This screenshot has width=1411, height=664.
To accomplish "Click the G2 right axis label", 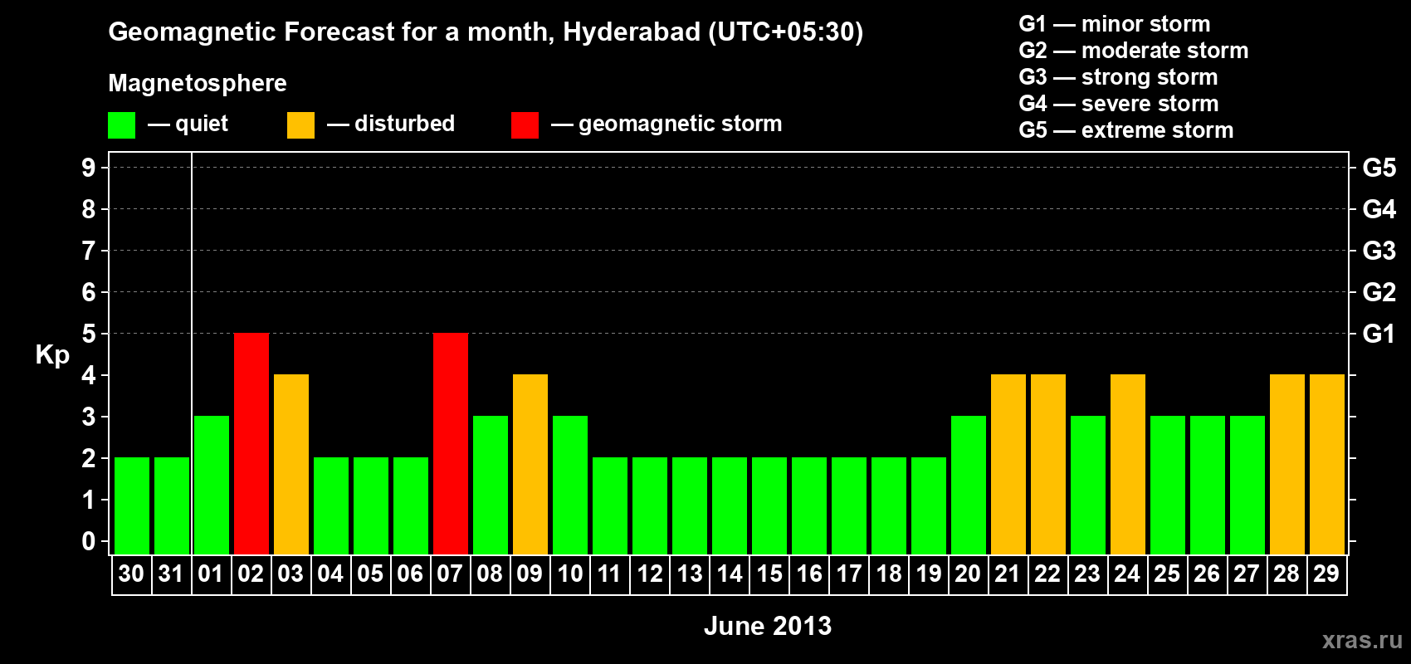I will 1379,292.
